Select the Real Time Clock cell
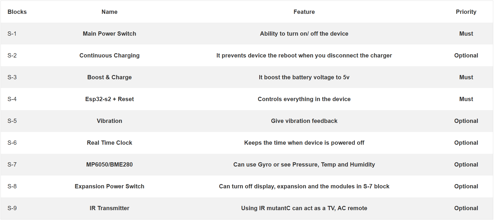Screen dimensions: 494x220 (x=109, y=143)
